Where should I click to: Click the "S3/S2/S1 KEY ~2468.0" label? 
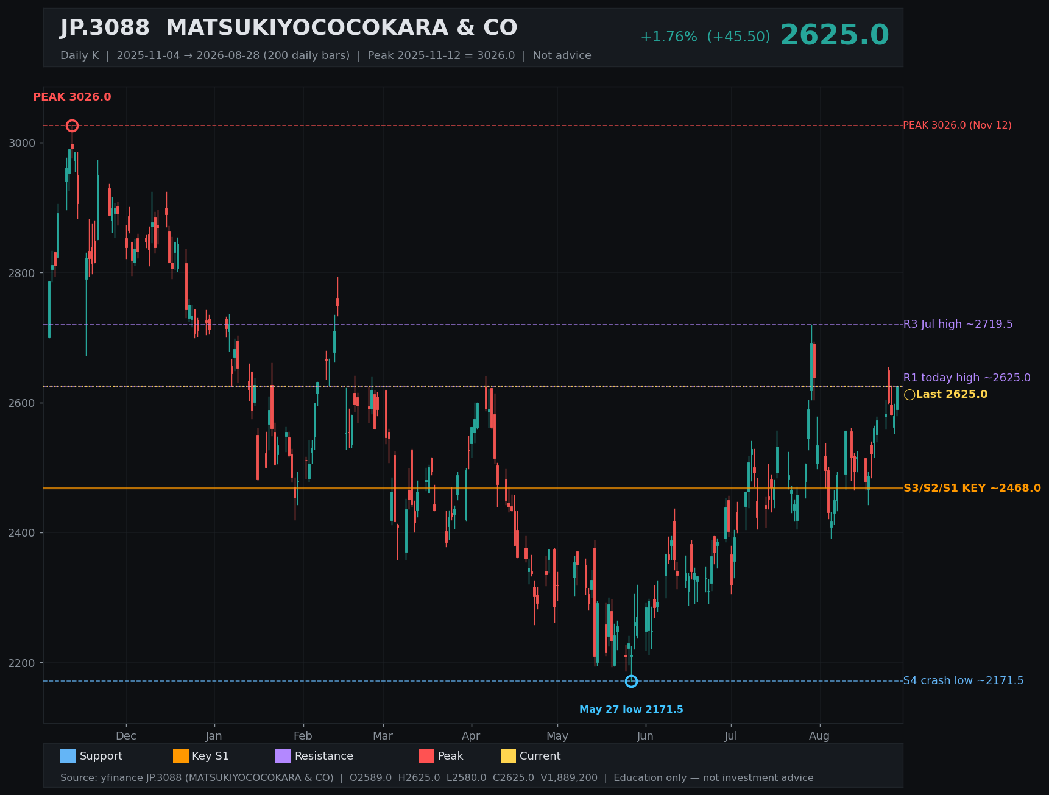point(972,488)
